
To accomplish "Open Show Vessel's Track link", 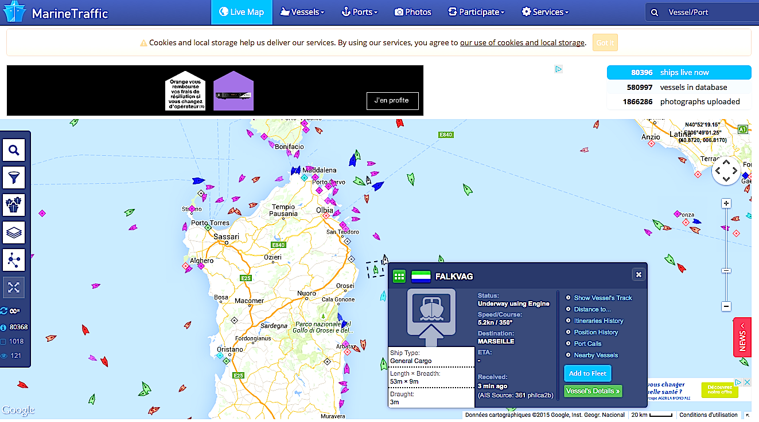I will [x=602, y=298].
